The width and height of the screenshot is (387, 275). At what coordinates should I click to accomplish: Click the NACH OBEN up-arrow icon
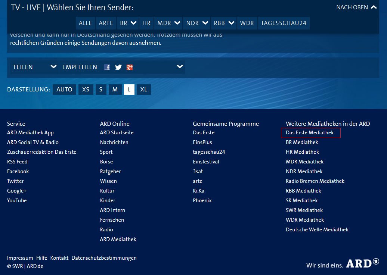point(374,7)
